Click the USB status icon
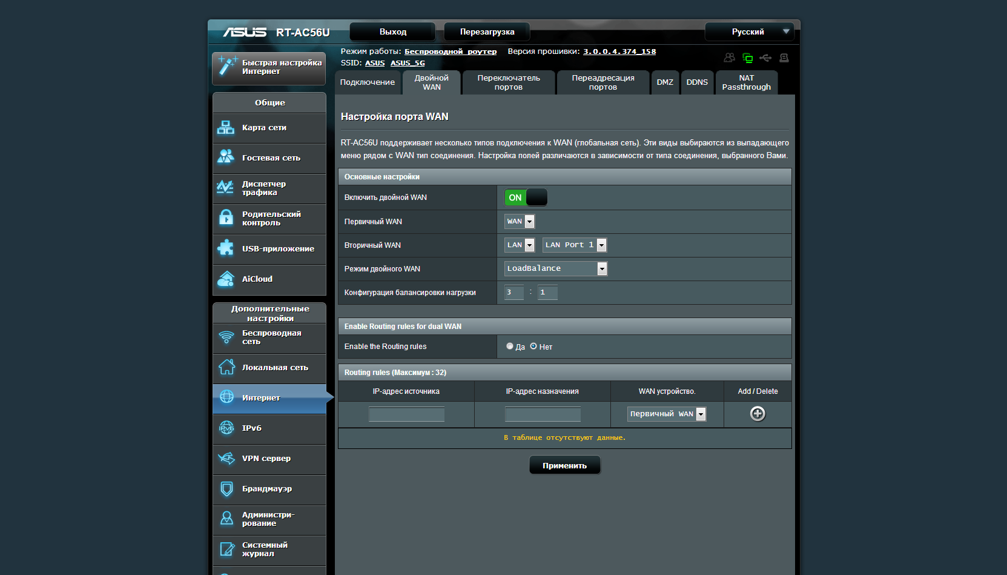1007x575 pixels. click(x=765, y=58)
